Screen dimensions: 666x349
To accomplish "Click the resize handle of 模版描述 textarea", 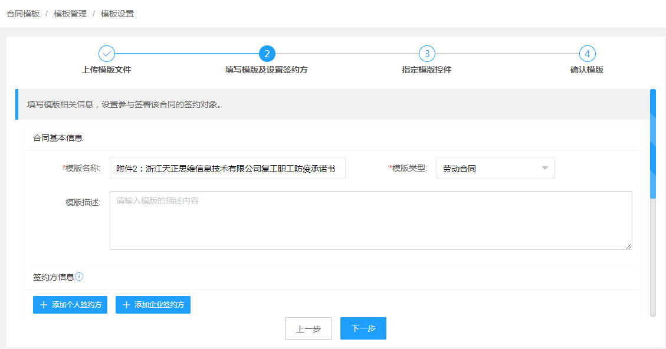I will [628, 247].
